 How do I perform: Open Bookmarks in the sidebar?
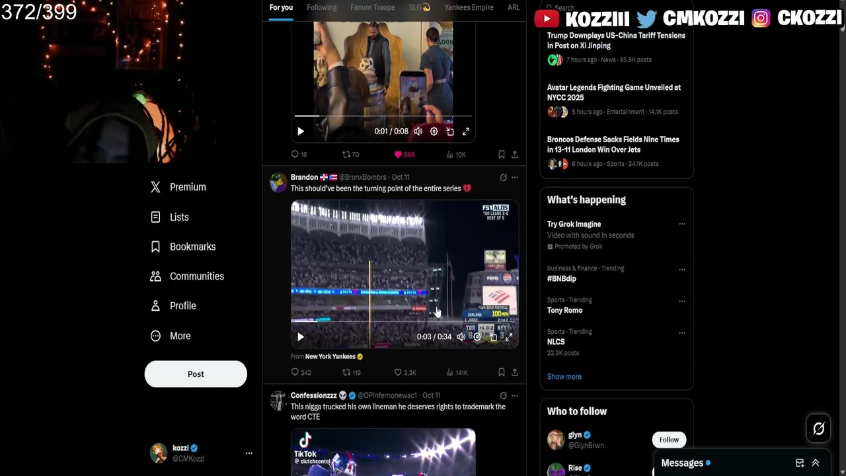183,247
